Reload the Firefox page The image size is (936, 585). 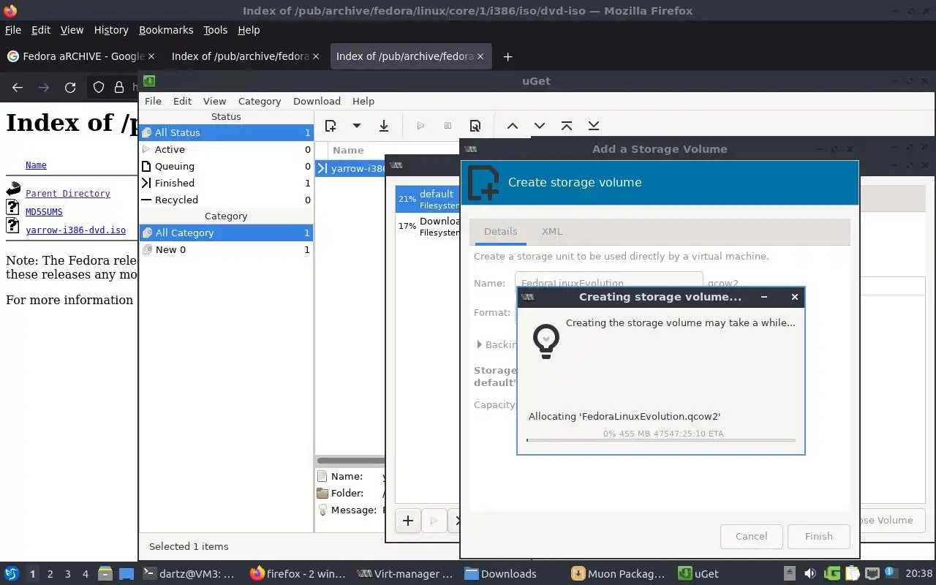tap(70, 88)
